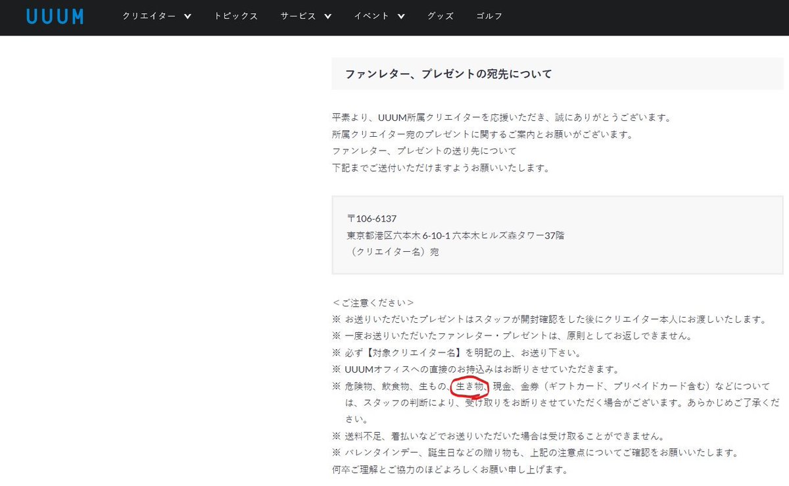Click note about スタッフが開封確認
Viewport: 789px width, 486px height.
click(x=550, y=320)
